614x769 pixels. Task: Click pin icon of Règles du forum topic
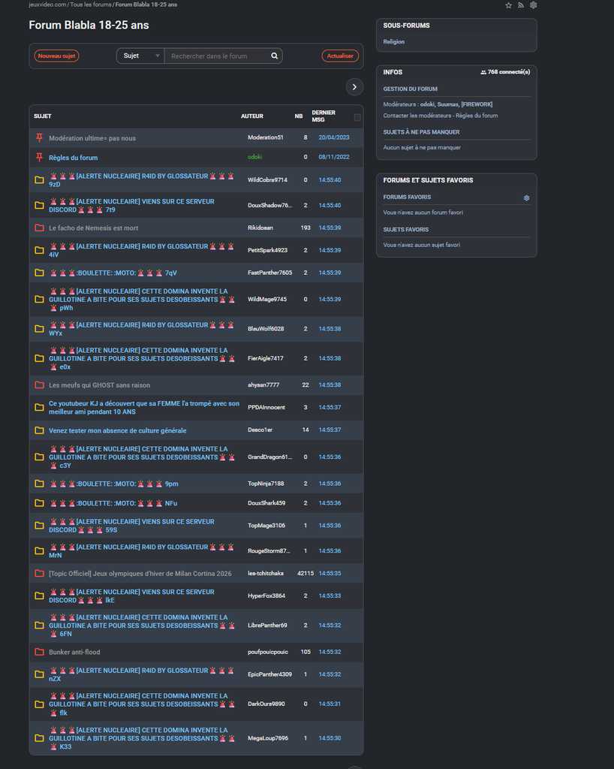pyautogui.click(x=39, y=158)
